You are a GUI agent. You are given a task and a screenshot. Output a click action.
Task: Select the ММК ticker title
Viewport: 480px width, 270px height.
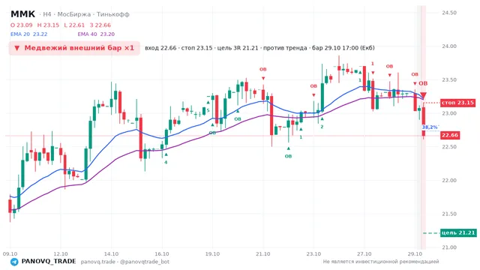23,14
